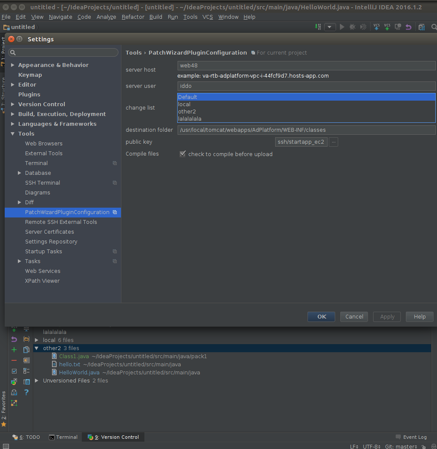437x449 pixels.
Task: Click the Make Project build icon
Action: click(318, 27)
